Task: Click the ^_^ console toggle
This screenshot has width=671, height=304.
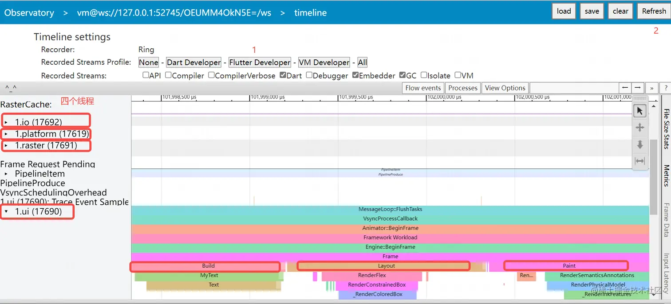Action: [11, 88]
